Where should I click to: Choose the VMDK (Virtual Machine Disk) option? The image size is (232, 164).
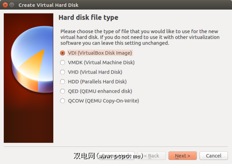point(62,63)
